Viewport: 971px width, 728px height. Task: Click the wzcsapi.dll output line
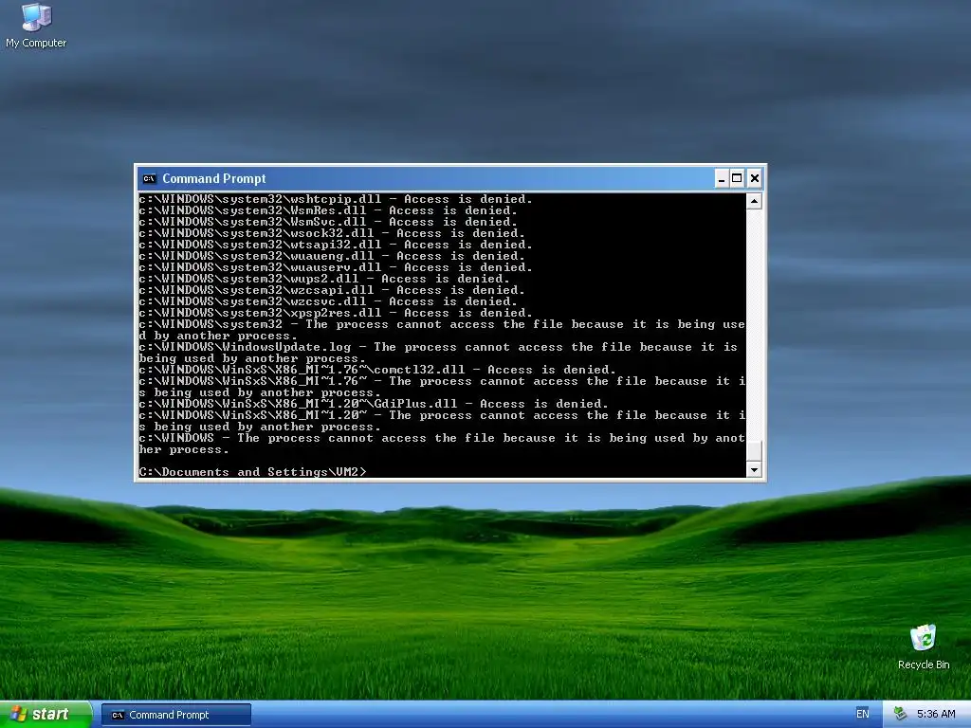coord(332,290)
